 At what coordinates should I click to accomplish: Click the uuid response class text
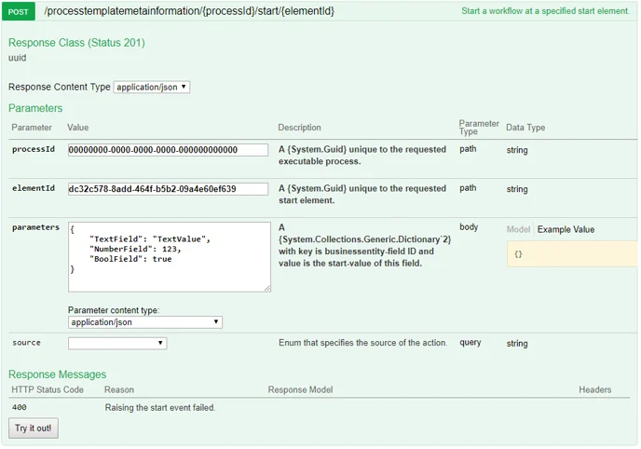tap(18, 58)
